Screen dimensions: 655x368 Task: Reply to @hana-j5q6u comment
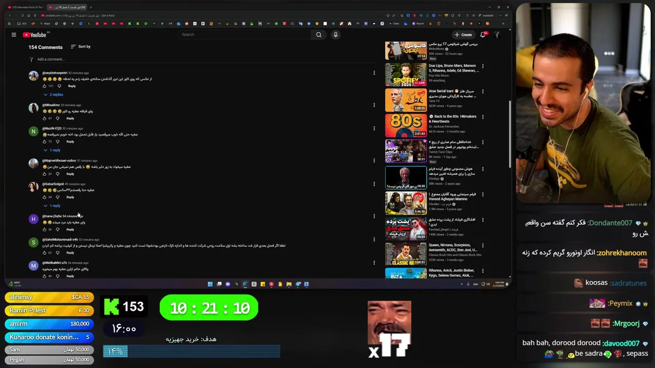(70, 229)
